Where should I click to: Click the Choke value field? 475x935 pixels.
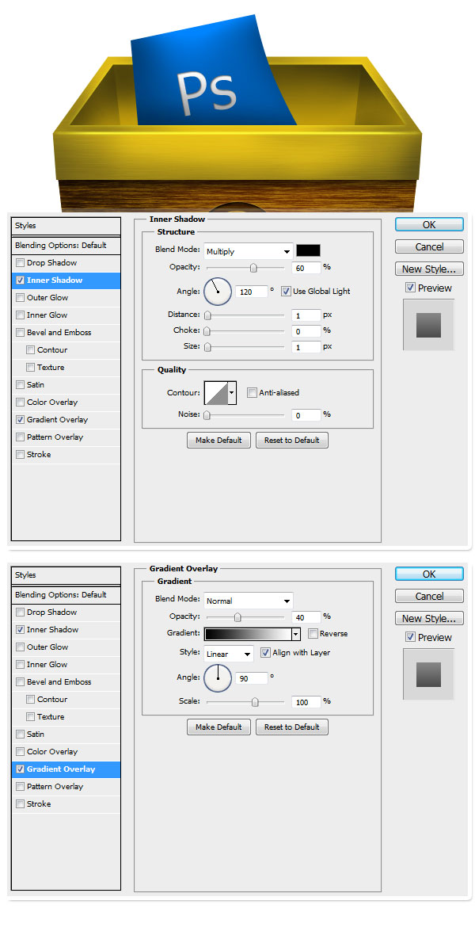(306, 331)
